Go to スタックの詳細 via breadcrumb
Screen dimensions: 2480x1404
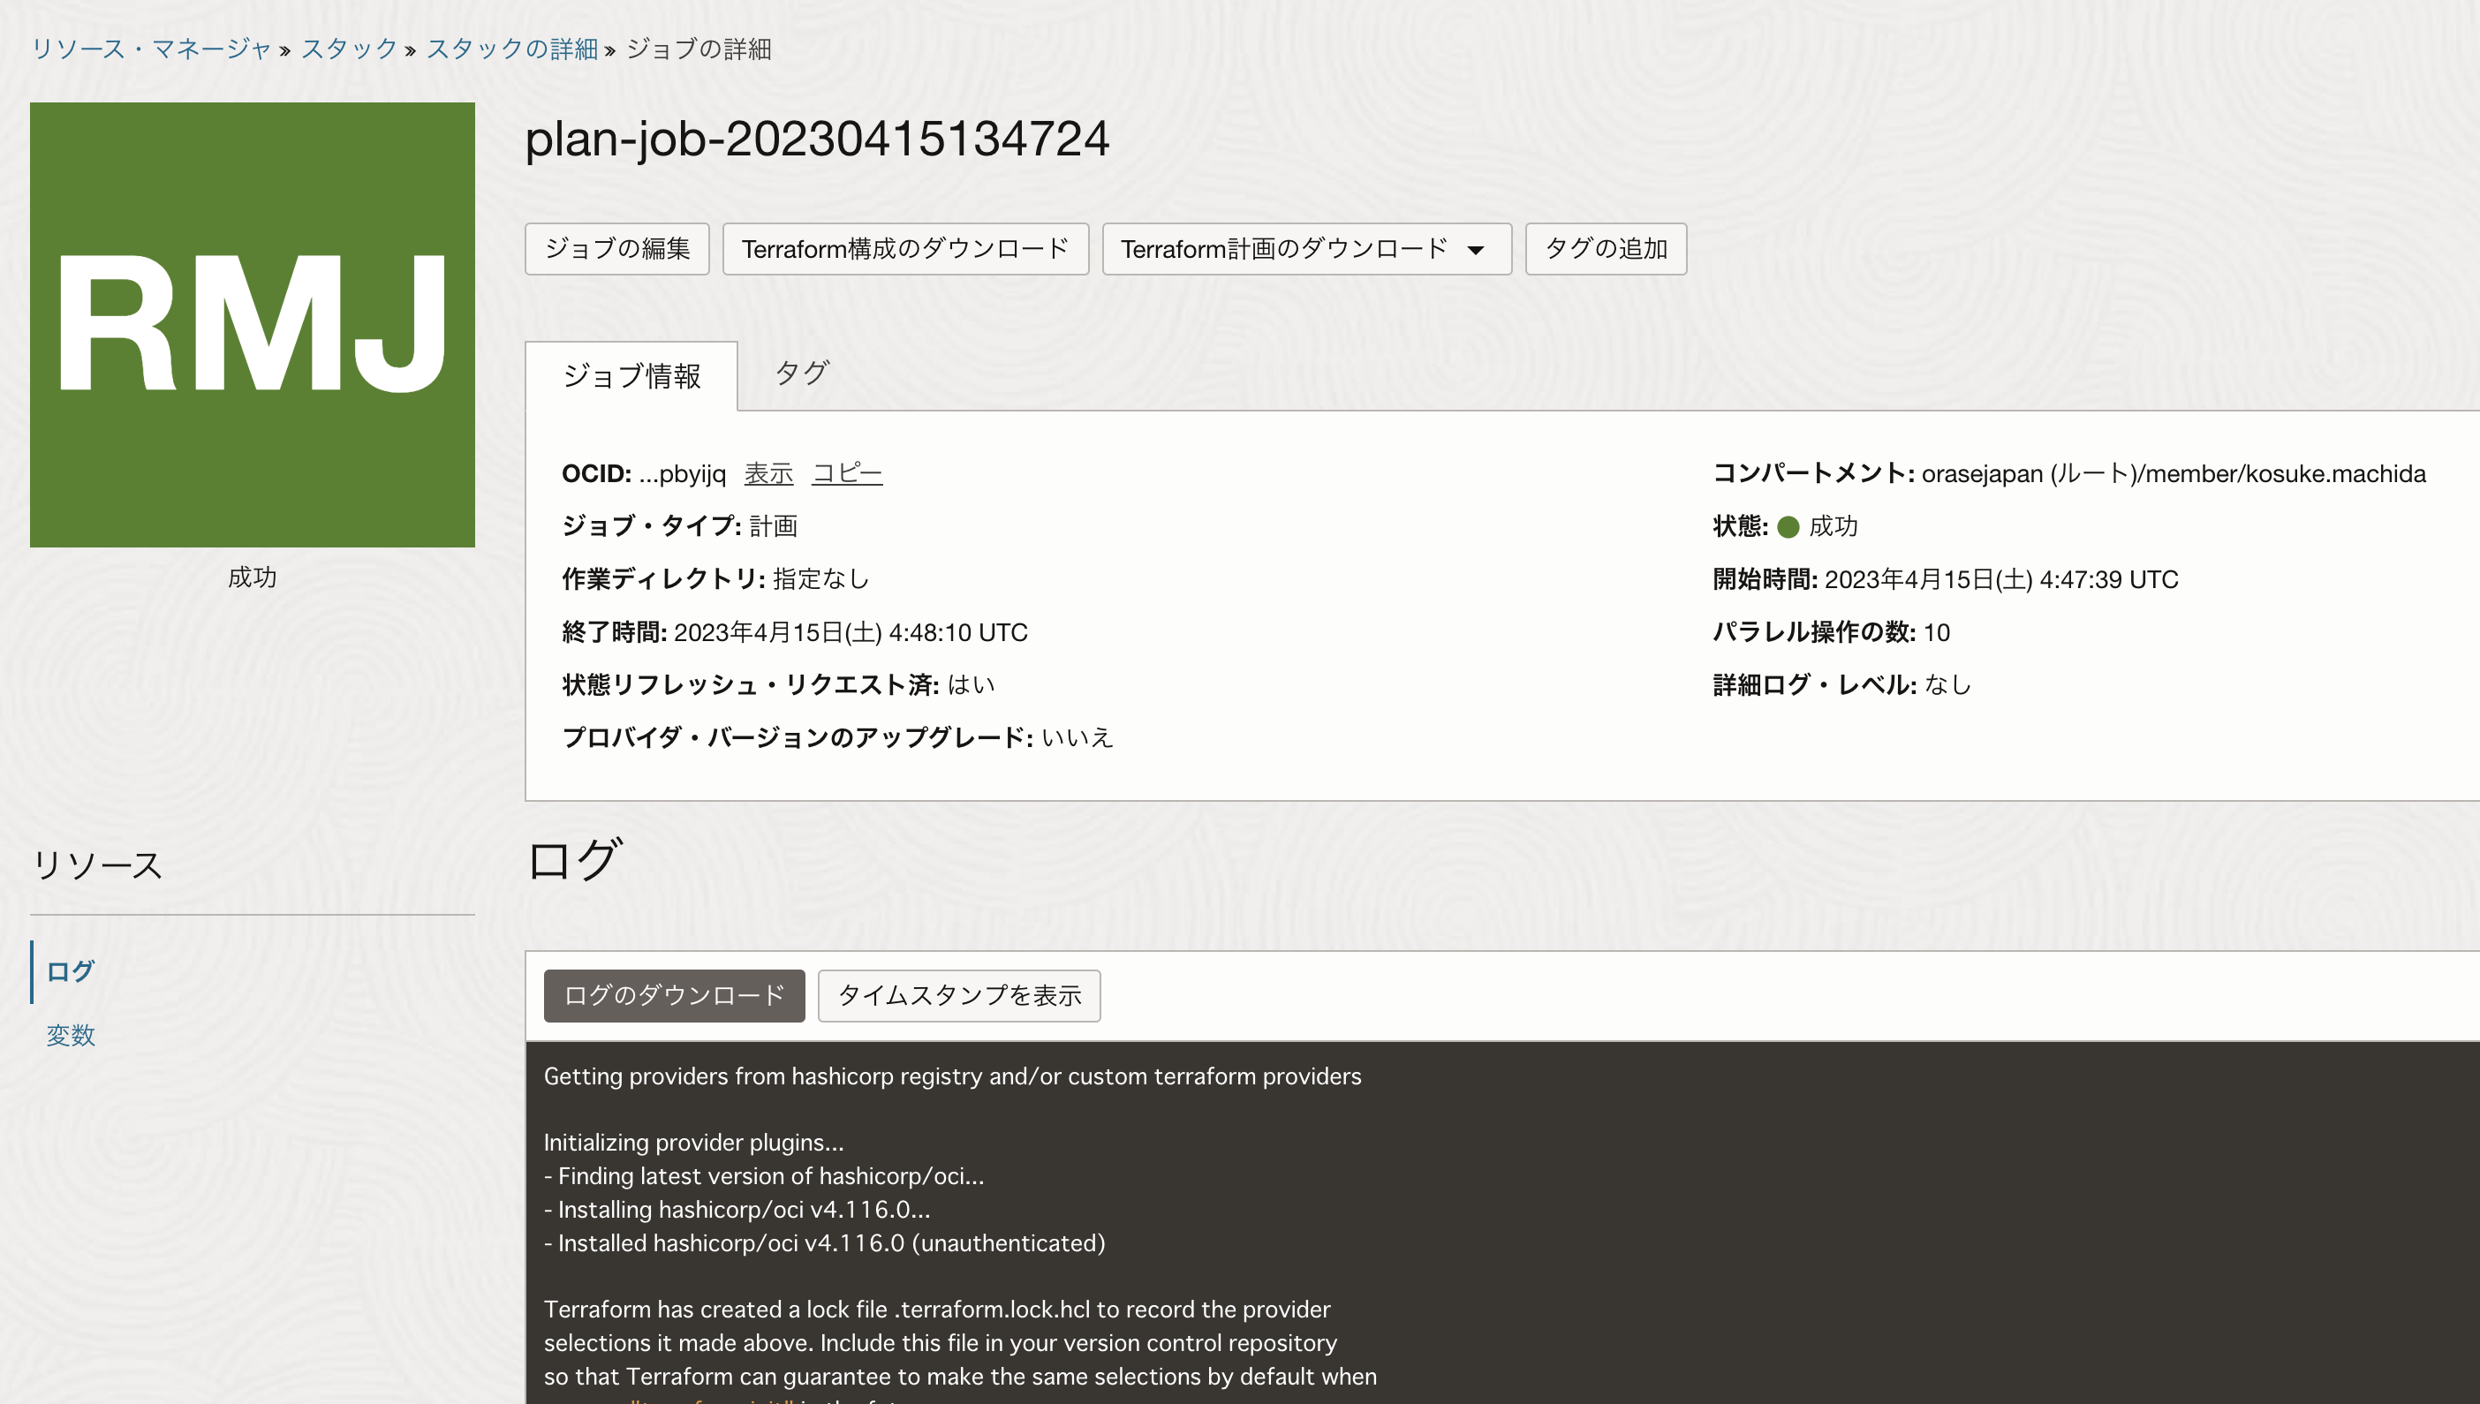tap(512, 50)
